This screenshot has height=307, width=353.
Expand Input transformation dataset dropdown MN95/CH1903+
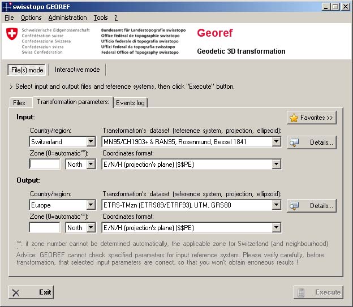point(277,141)
